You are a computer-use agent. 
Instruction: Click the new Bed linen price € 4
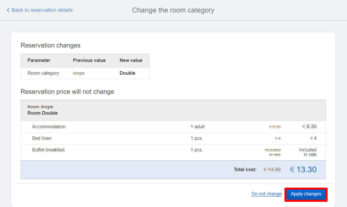pos(313,138)
